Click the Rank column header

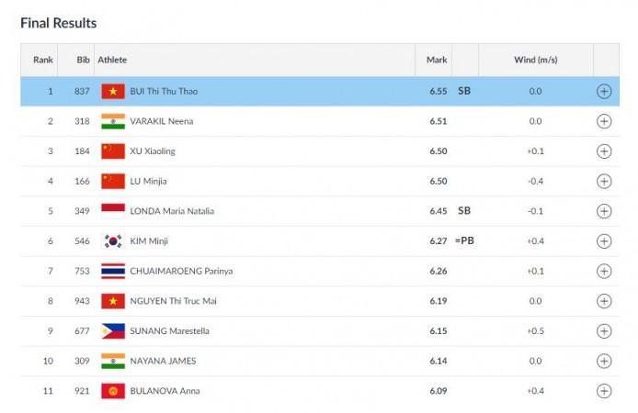(43, 60)
